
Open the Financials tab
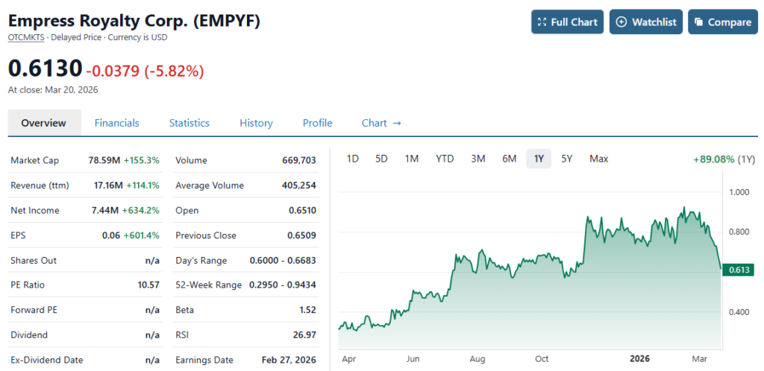116,123
